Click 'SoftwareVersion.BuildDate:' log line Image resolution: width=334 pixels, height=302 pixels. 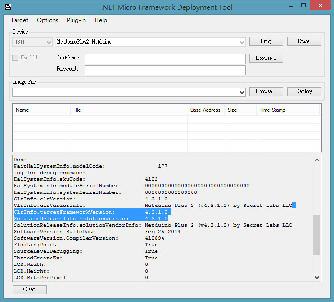[x=97, y=232]
